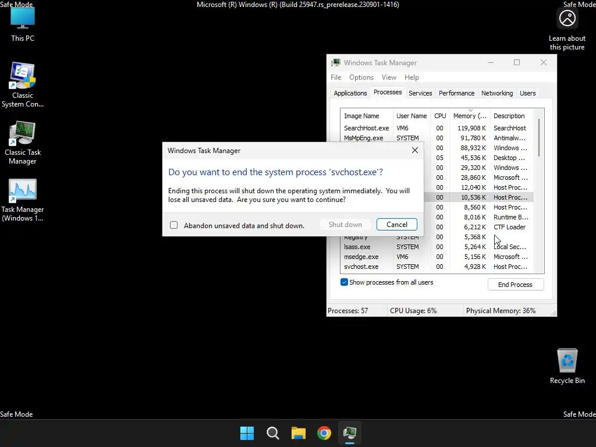The width and height of the screenshot is (596, 447).
Task: Click Physical Memory: 36% status entry
Action: pos(501,311)
